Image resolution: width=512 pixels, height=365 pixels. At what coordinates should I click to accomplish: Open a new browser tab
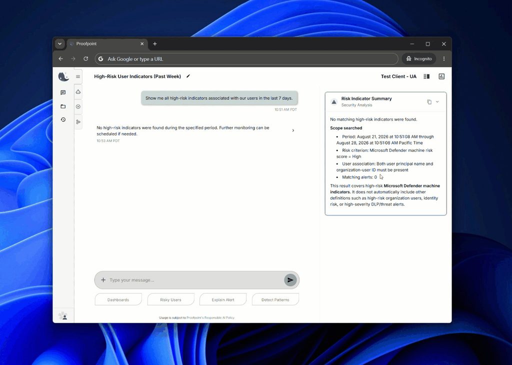click(x=155, y=43)
